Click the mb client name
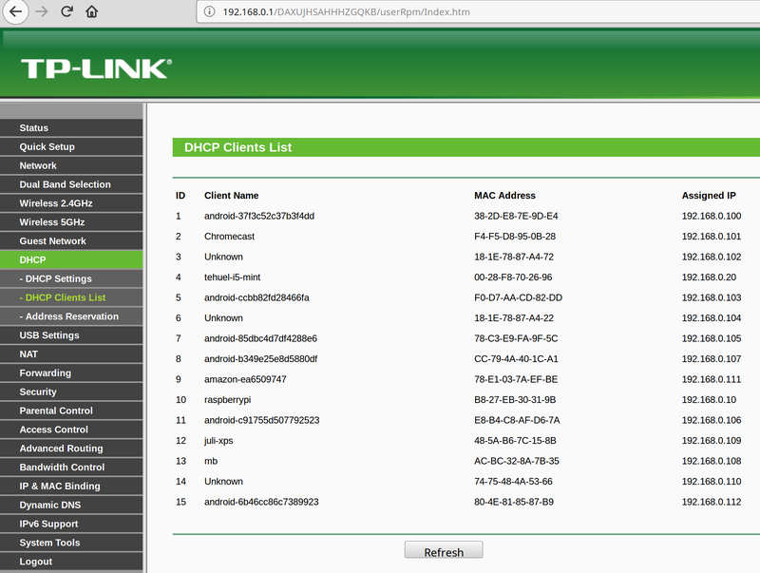The image size is (760, 573). pyautogui.click(x=211, y=461)
